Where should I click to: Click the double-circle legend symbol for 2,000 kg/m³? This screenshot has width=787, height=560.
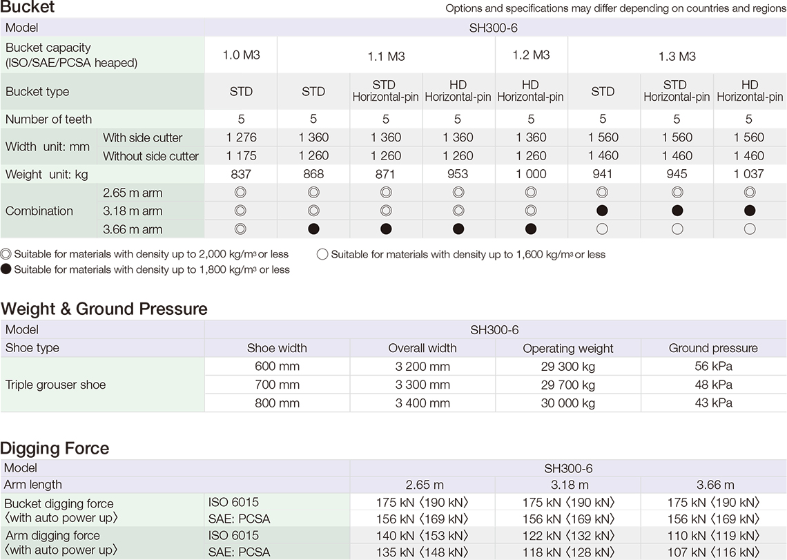click(x=6, y=255)
